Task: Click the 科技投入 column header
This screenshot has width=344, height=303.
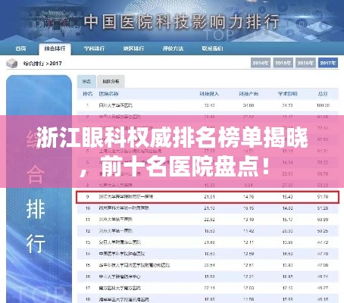Action: tap(209, 94)
